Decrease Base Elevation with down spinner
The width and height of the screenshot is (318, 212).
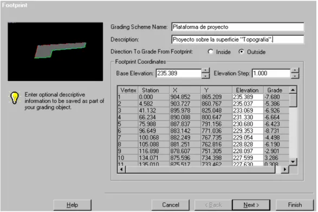coord(205,76)
